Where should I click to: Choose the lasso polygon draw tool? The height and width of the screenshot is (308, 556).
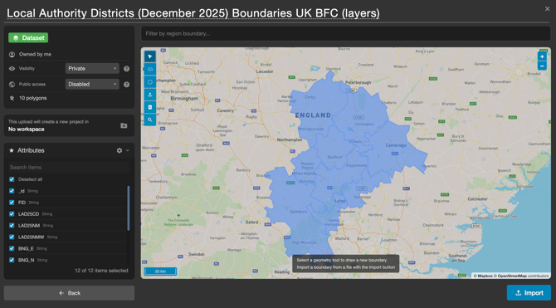click(x=150, y=69)
